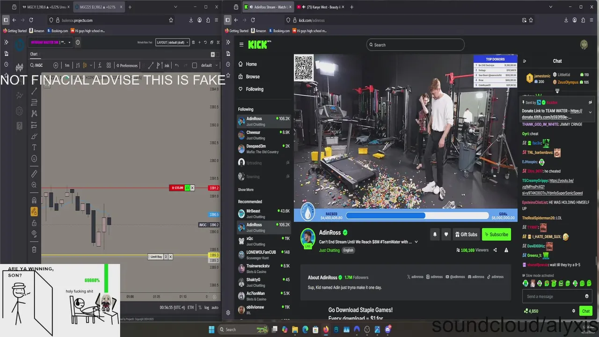Open the candlestick chart icon in left panel
Viewport: 599px width, 337px height.
(x=19, y=66)
